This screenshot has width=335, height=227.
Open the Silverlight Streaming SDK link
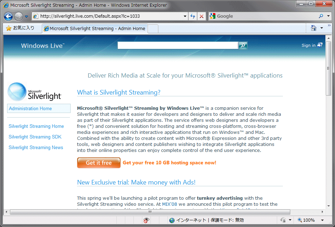pyautogui.click(x=35, y=137)
